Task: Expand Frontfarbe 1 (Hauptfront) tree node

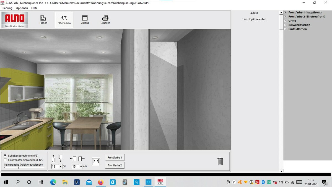Action: click(x=285, y=12)
